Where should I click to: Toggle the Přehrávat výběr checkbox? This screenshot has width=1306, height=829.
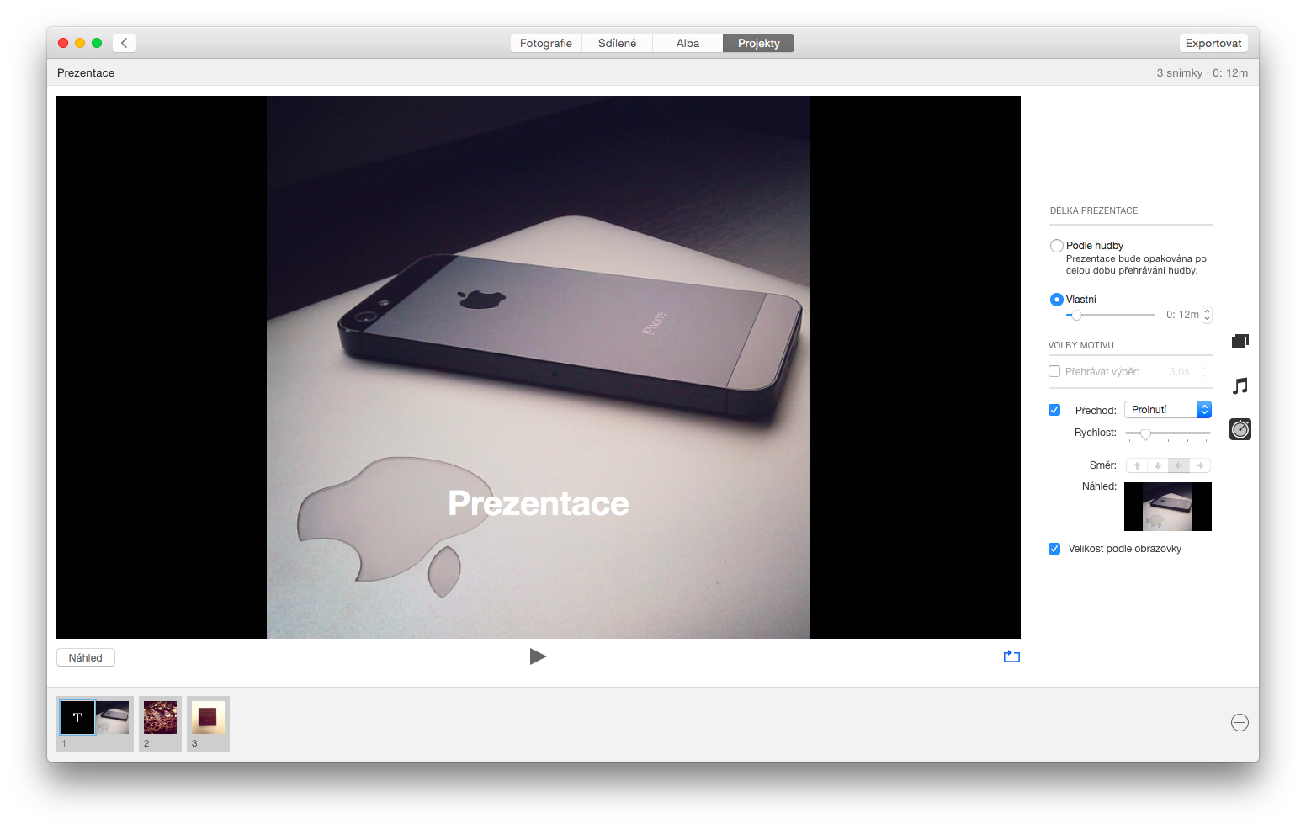[1054, 371]
